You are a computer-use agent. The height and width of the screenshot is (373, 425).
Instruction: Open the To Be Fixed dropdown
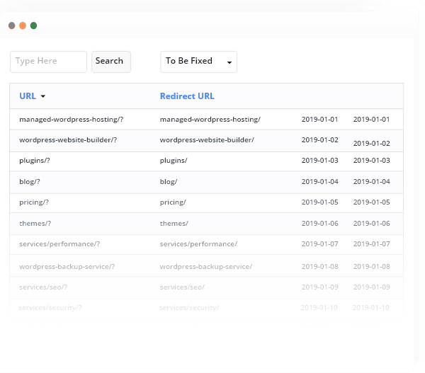coord(198,62)
